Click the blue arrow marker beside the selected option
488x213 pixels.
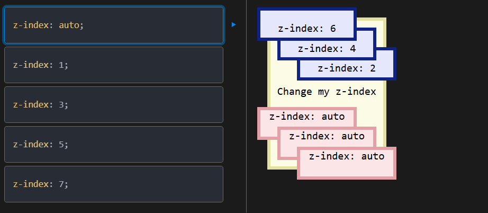click(234, 24)
